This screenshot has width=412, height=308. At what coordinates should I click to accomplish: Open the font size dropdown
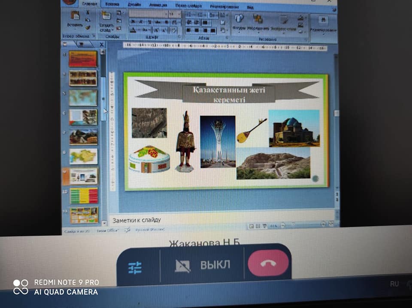coord(175,14)
